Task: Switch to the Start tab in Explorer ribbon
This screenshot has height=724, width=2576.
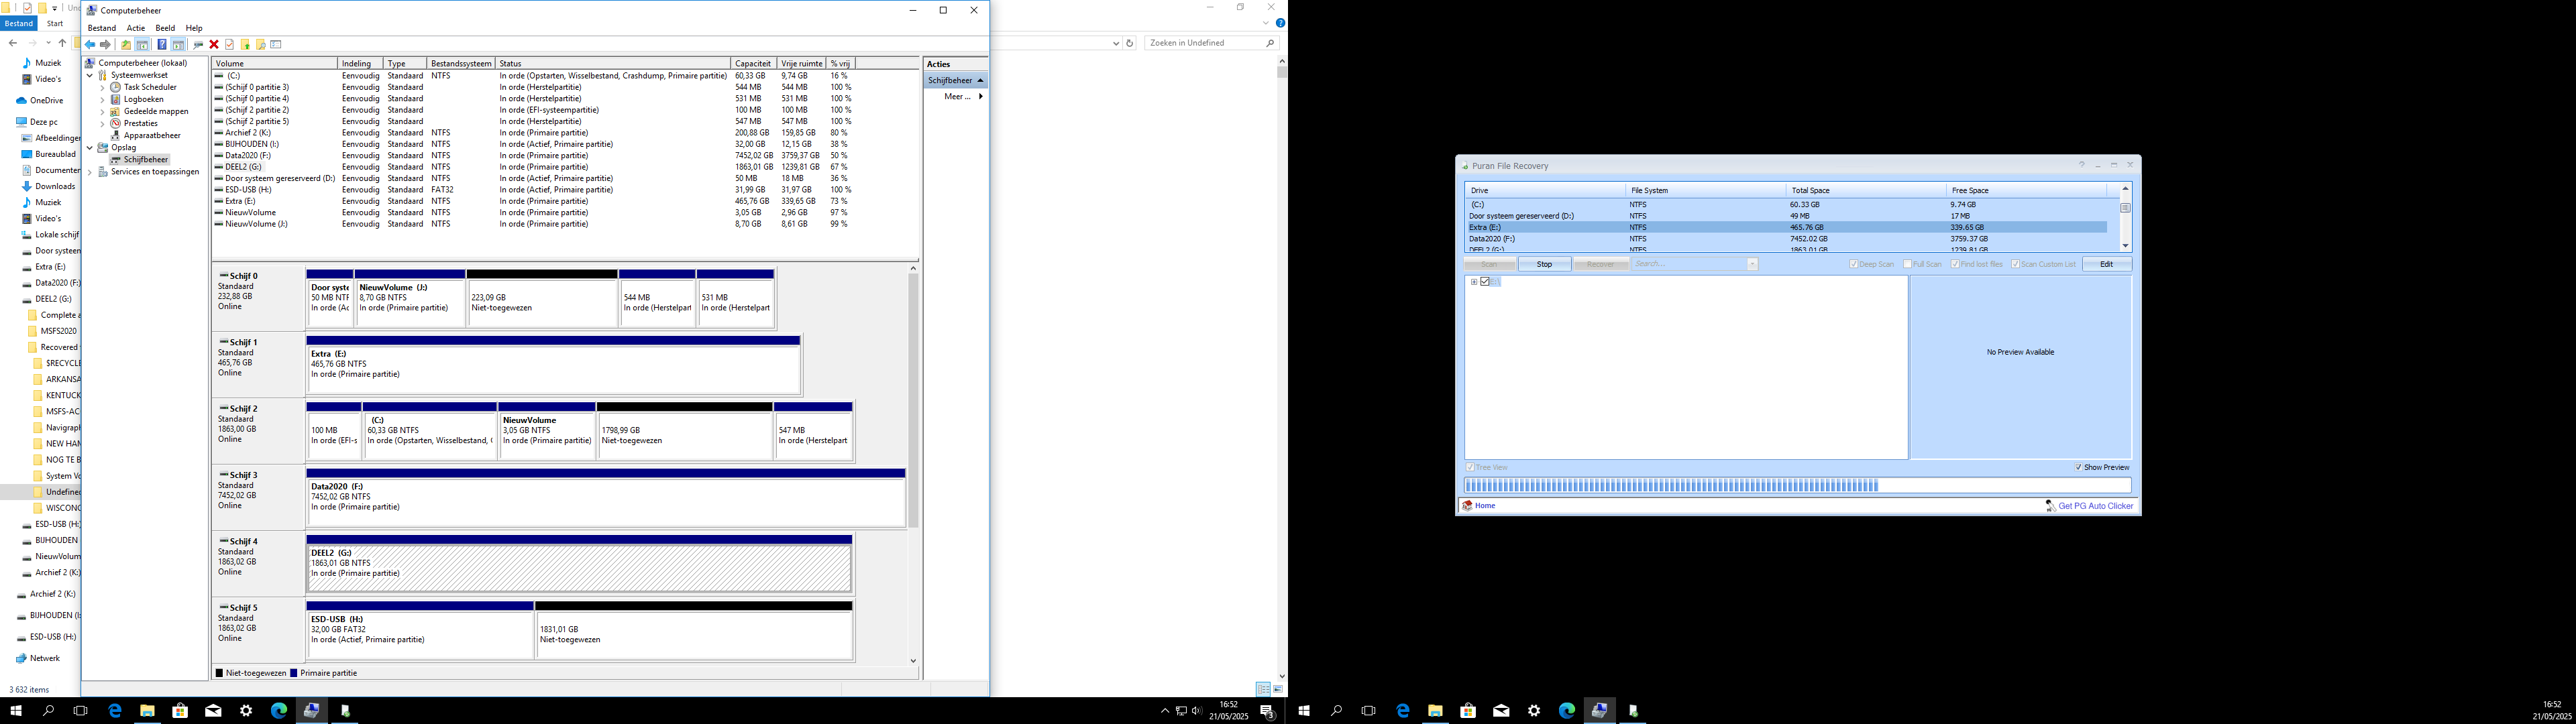Action: [55, 23]
